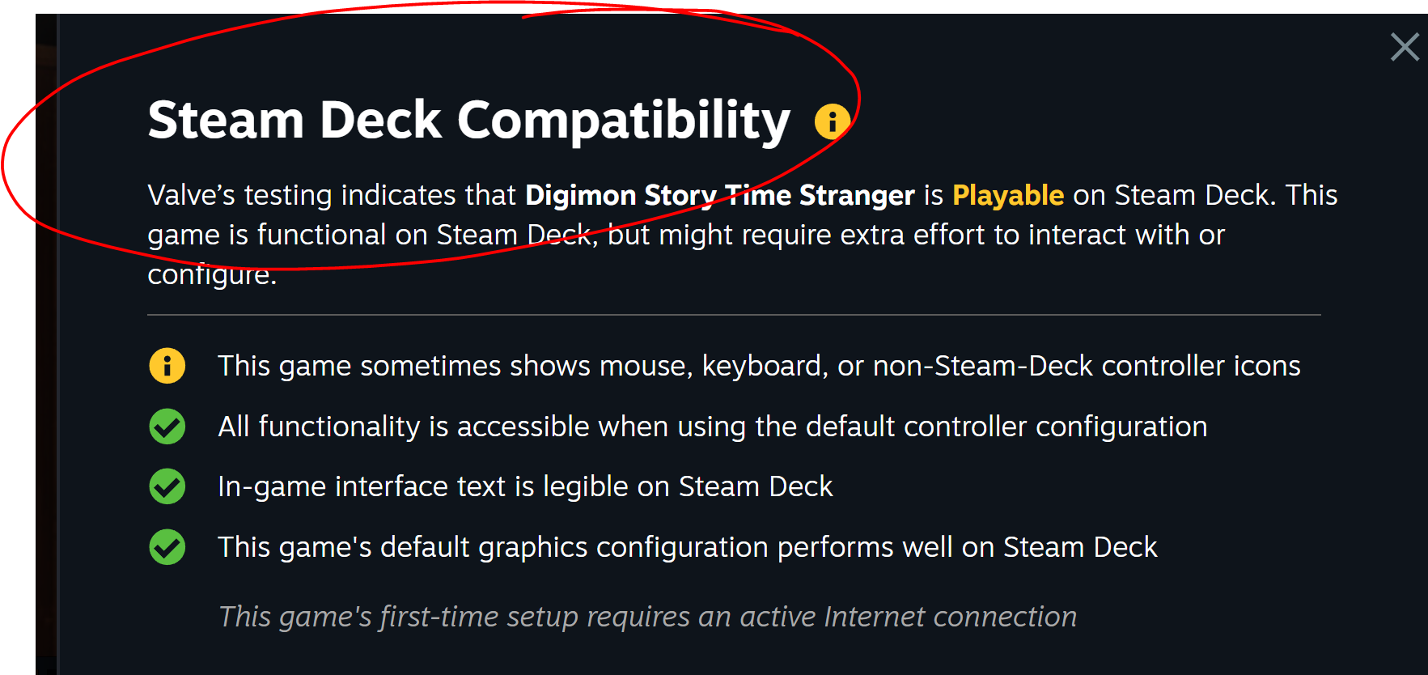Image resolution: width=1428 pixels, height=675 pixels.
Task: Click the horizontal divider under the description
Action: 734,315
